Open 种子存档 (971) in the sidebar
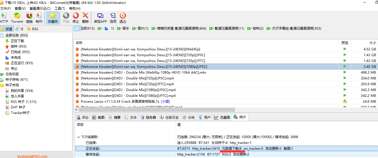 17,80
